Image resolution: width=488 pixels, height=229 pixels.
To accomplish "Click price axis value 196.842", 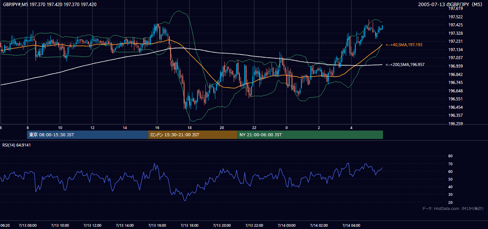I will point(455,74).
